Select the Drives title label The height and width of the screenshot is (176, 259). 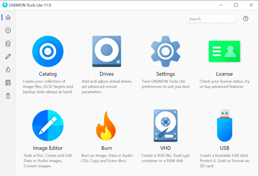point(107,74)
